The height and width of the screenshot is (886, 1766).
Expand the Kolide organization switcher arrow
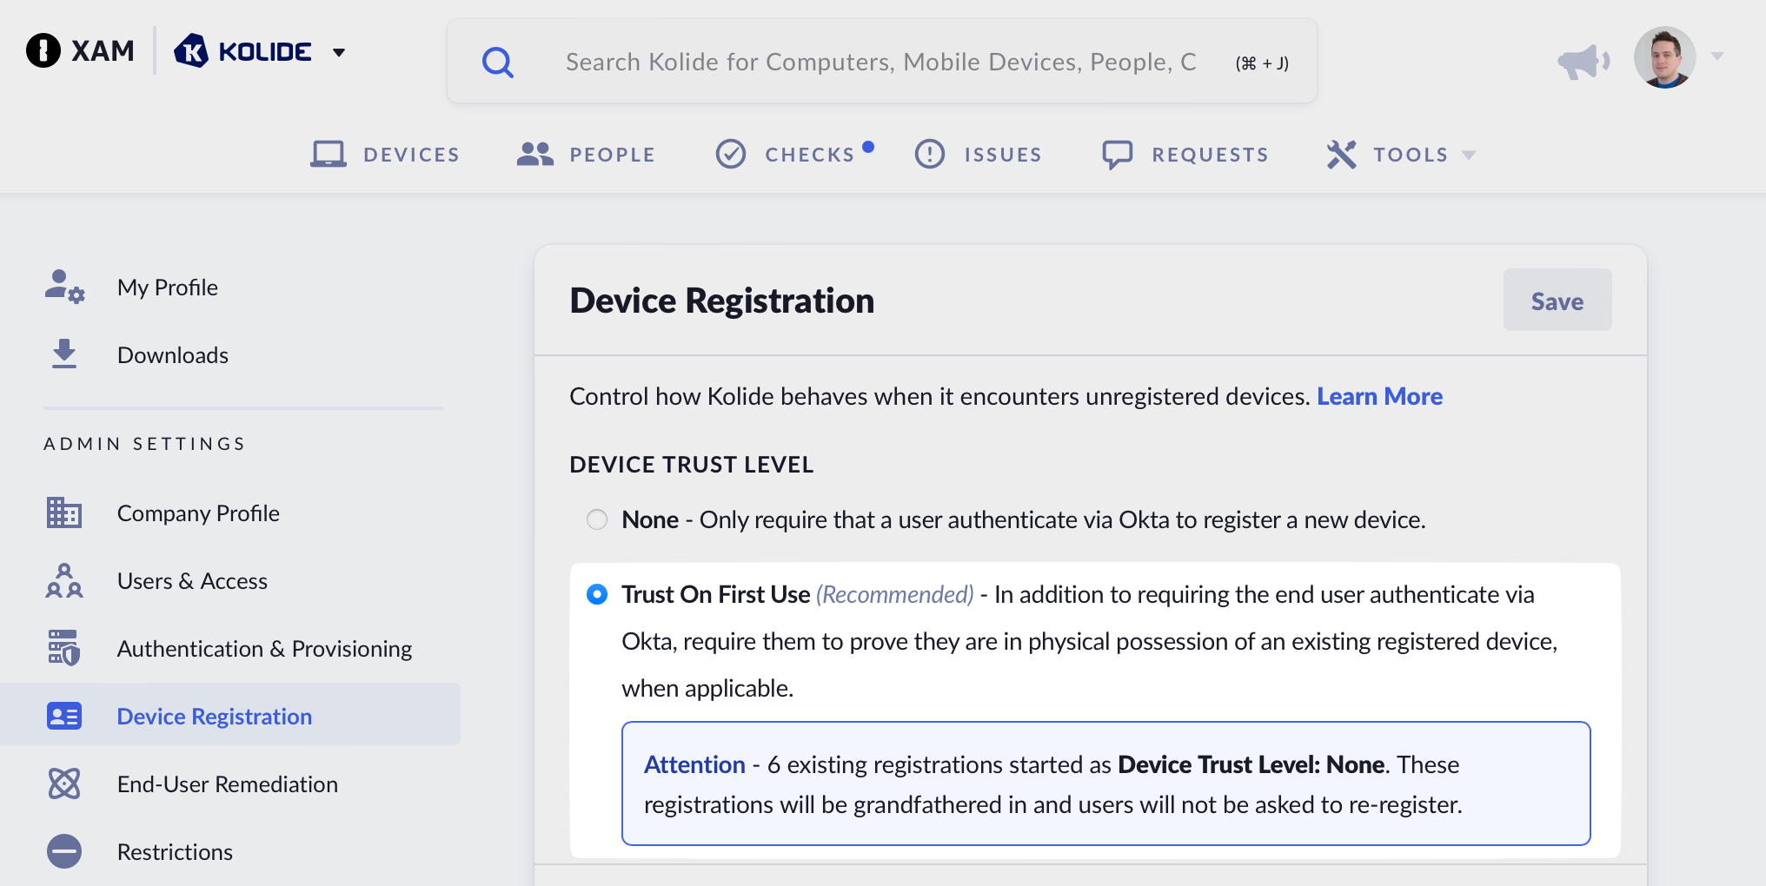click(x=339, y=53)
